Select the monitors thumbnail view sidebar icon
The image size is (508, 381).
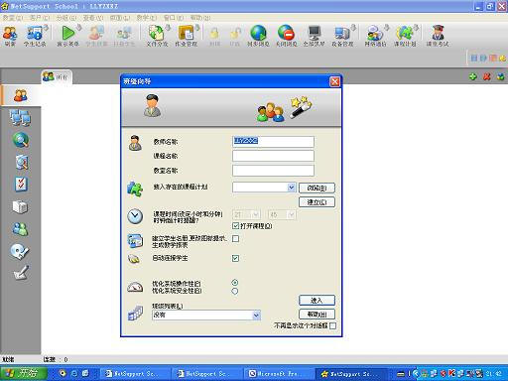coord(21,118)
